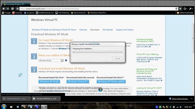Viewport: 195px width, 109px height.
Task: Open The Pirate bay bookmark
Action: click(62, 13)
